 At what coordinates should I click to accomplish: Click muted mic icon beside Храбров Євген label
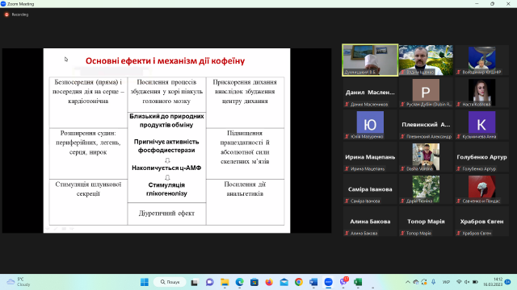[459, 233]
